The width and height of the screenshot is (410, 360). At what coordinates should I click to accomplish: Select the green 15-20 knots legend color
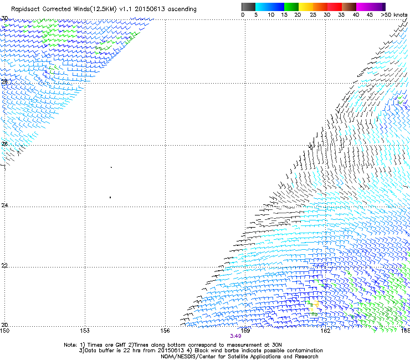coord(291,7)
